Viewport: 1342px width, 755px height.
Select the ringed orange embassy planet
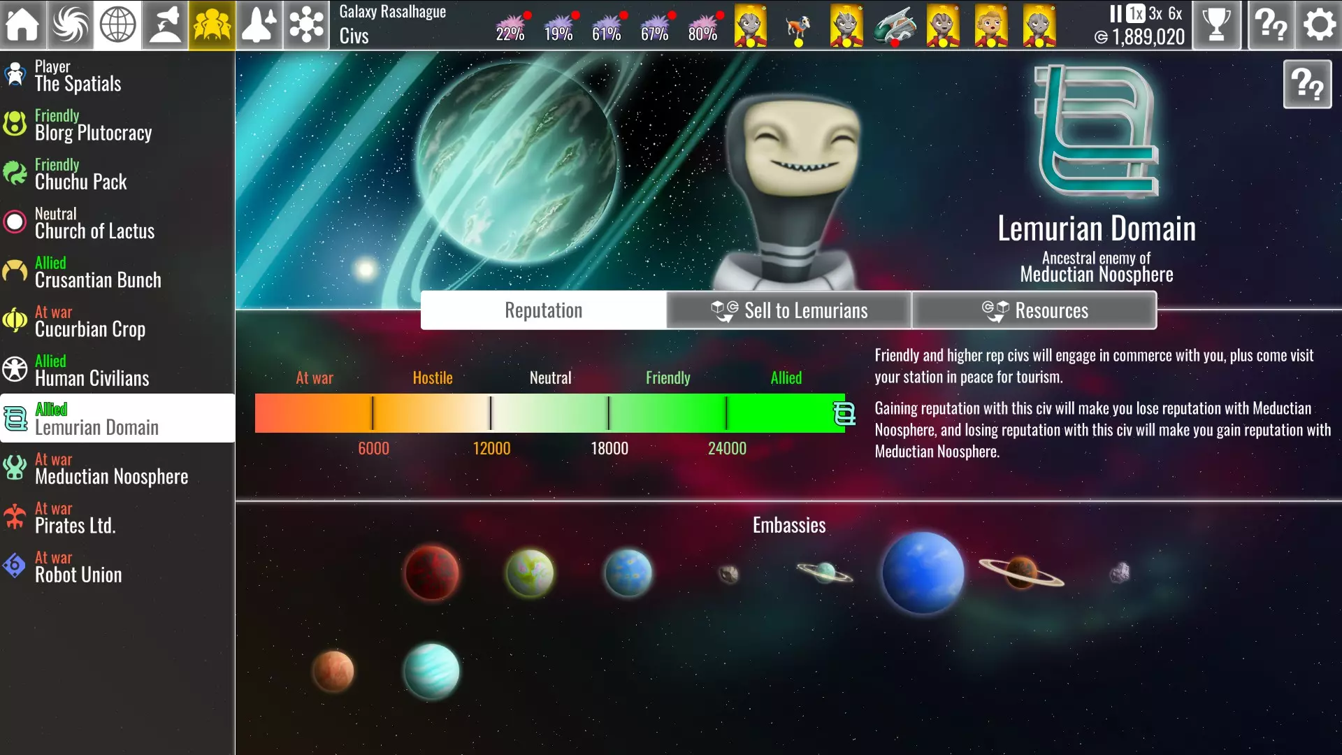click(1021, 572)
